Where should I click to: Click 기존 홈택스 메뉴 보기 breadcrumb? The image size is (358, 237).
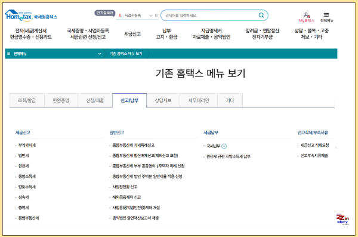point(126,54)
